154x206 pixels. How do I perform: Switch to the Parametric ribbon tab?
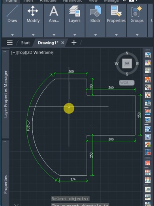point(72,1)
